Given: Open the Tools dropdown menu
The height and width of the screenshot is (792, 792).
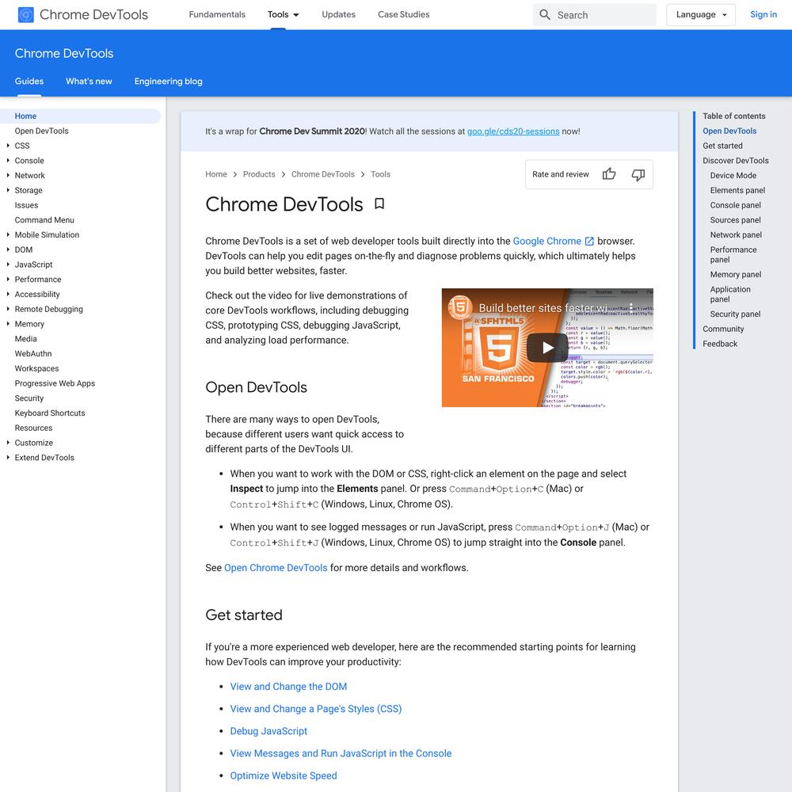Looking at the screenshot, I should pyautogui.click(x=283, y=14).
